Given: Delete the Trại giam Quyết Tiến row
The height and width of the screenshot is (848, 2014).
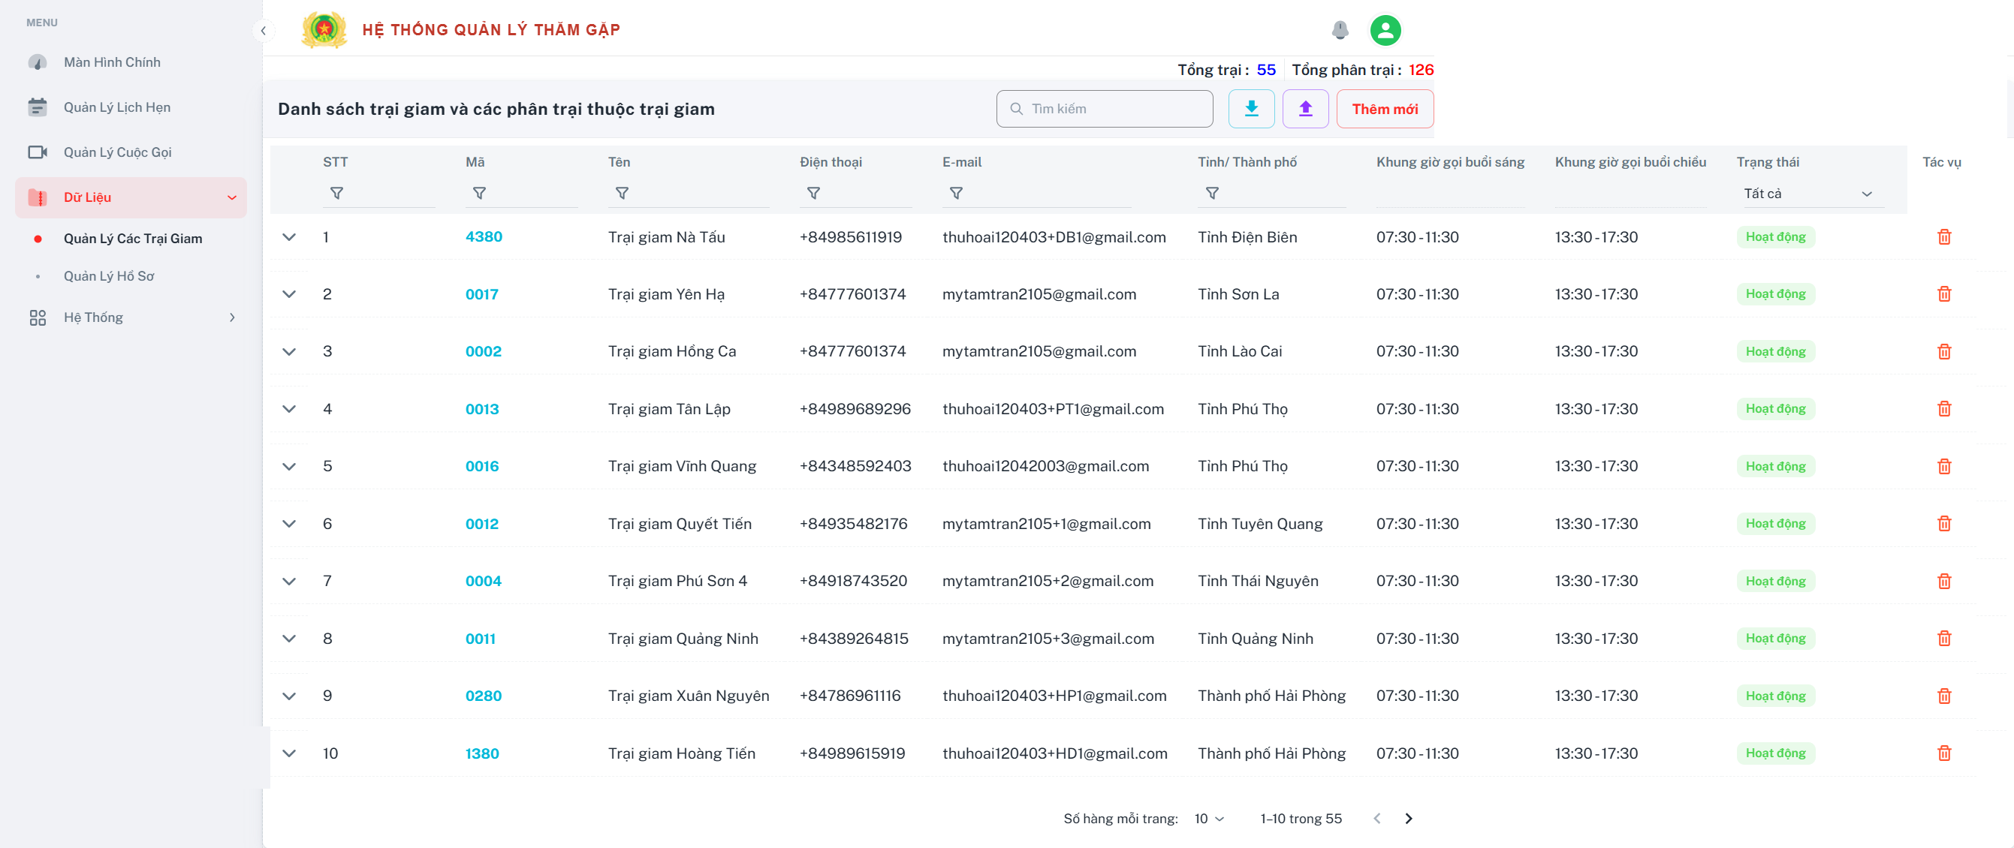Looking at the screenshot, I should coord(1943,524).
